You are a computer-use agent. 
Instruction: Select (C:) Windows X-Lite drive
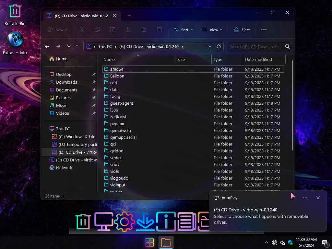click(x=74, y=136)
